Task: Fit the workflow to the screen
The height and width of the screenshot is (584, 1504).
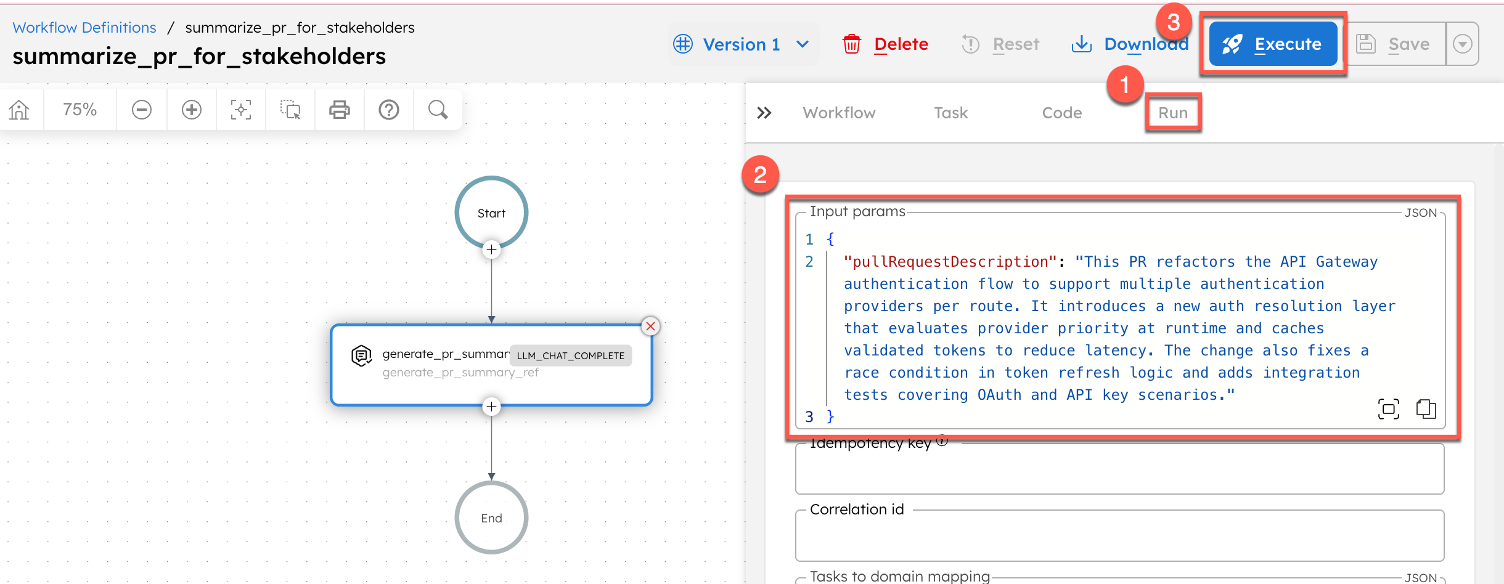Action: 240,109
